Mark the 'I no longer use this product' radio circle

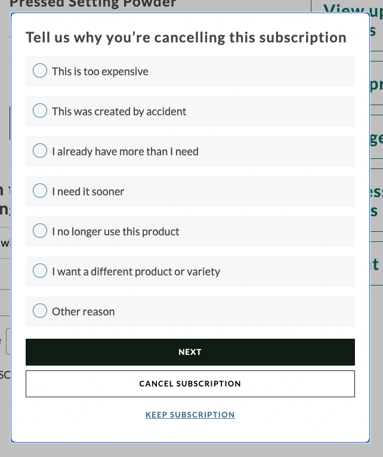click(x=40, y=231)
